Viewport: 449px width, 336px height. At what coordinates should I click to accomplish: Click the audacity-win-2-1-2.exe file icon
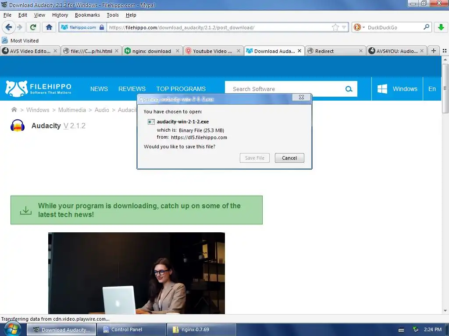(151, 122)
